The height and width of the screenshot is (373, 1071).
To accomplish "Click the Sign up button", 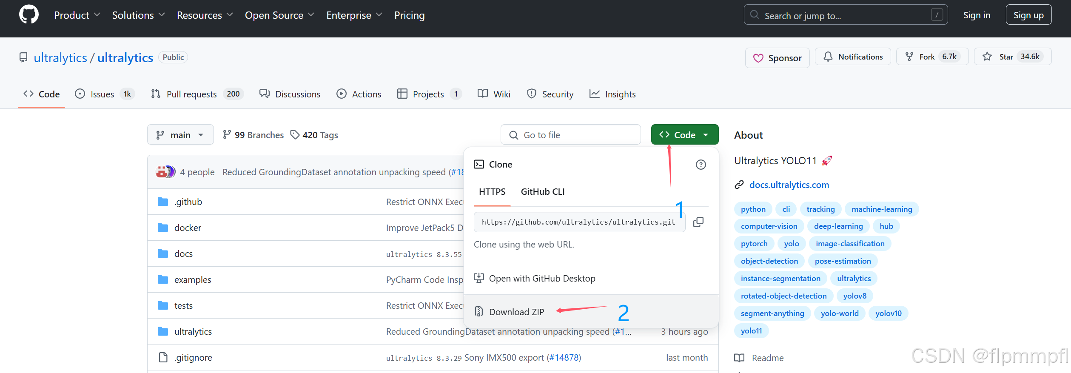I will click(1028, 15).
